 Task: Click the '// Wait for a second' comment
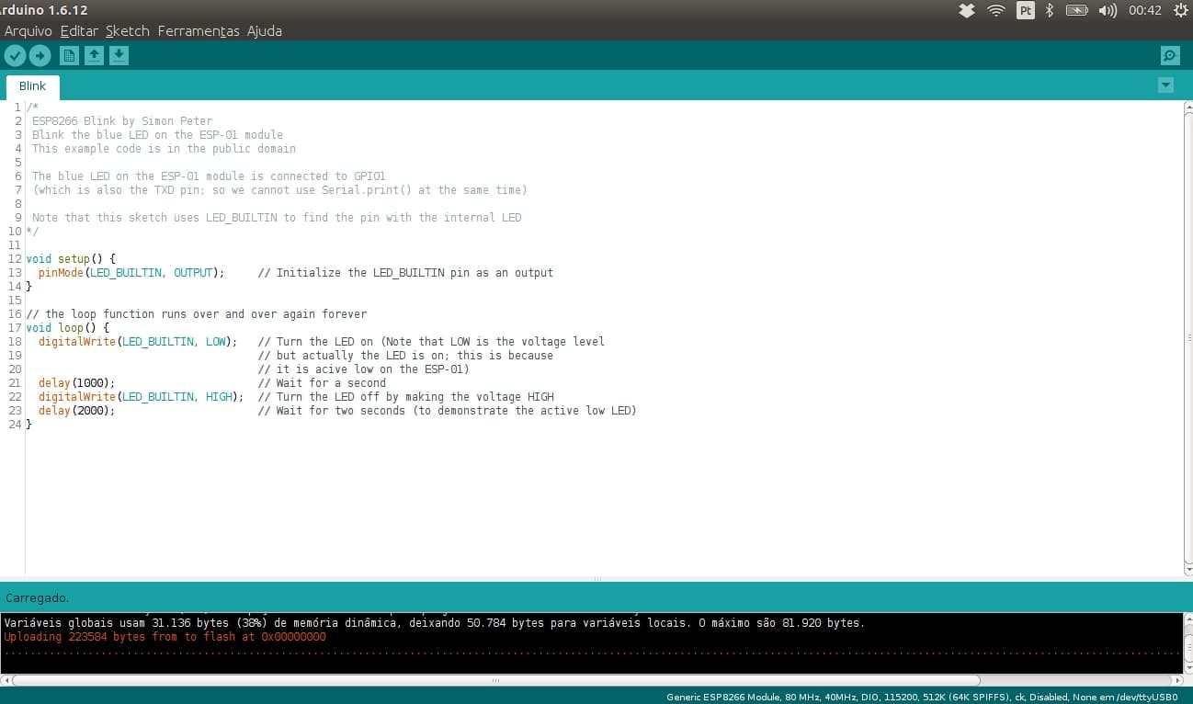(x=322, y=383)
